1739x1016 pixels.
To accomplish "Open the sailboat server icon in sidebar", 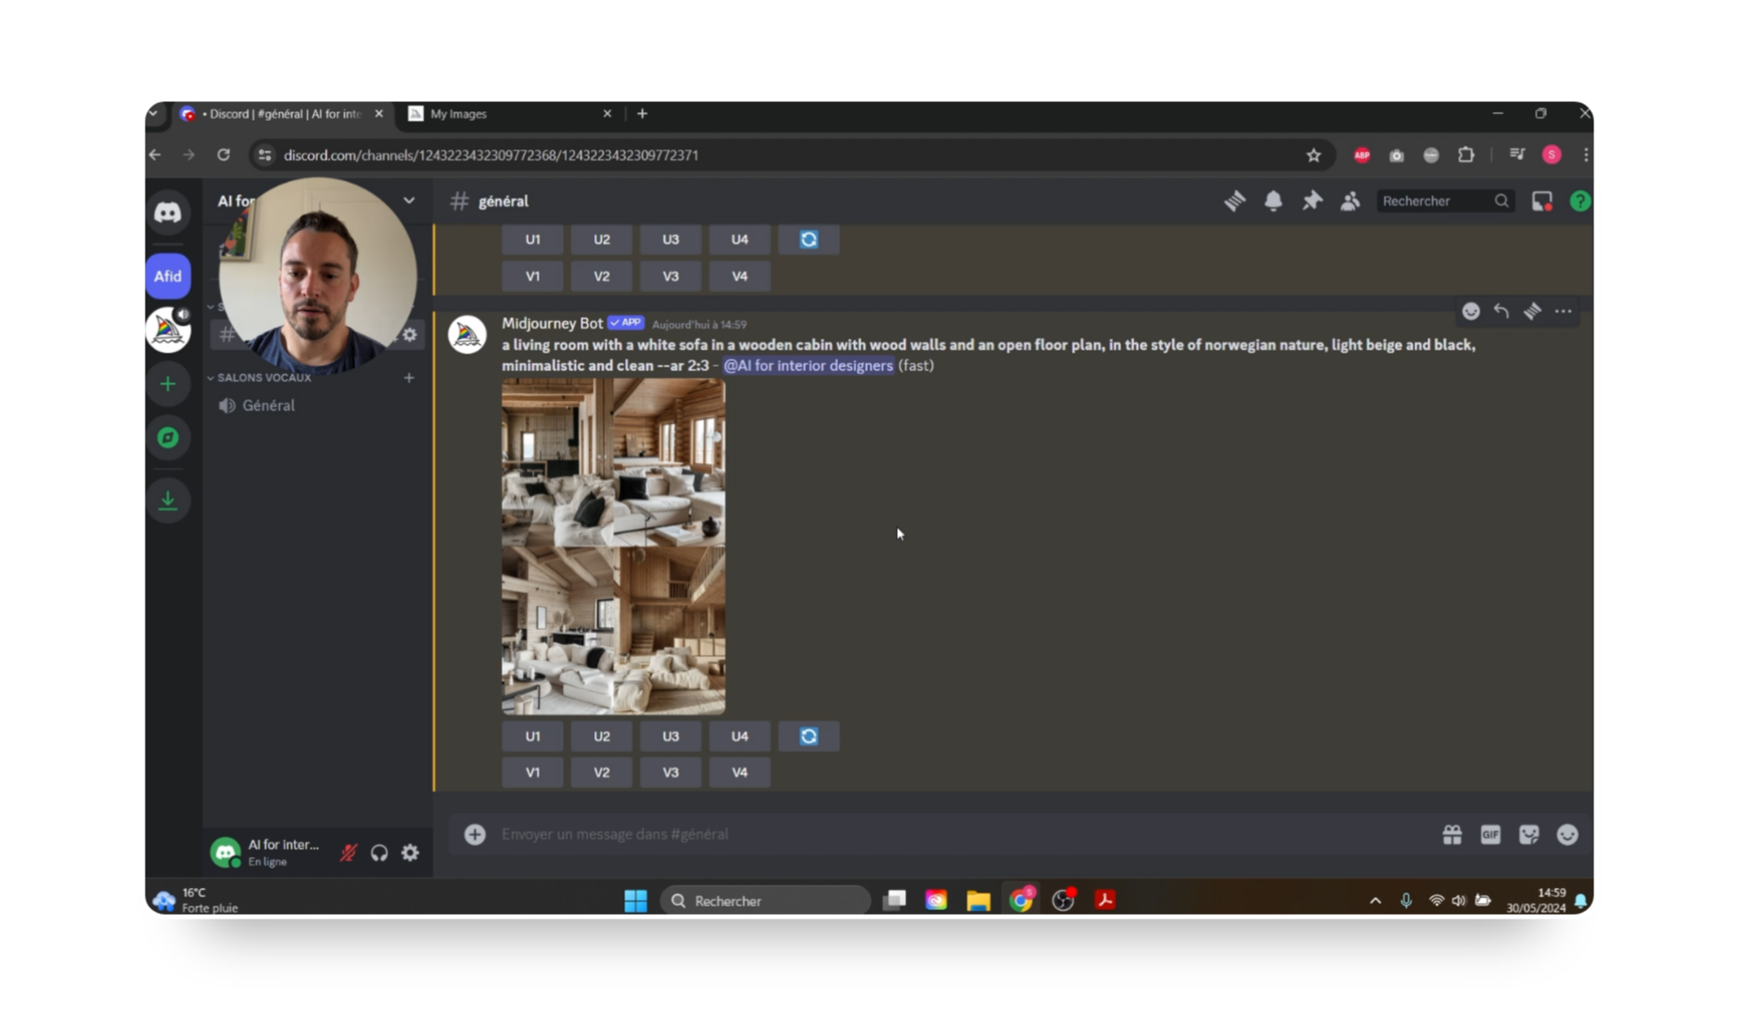I will coord(168,329).
